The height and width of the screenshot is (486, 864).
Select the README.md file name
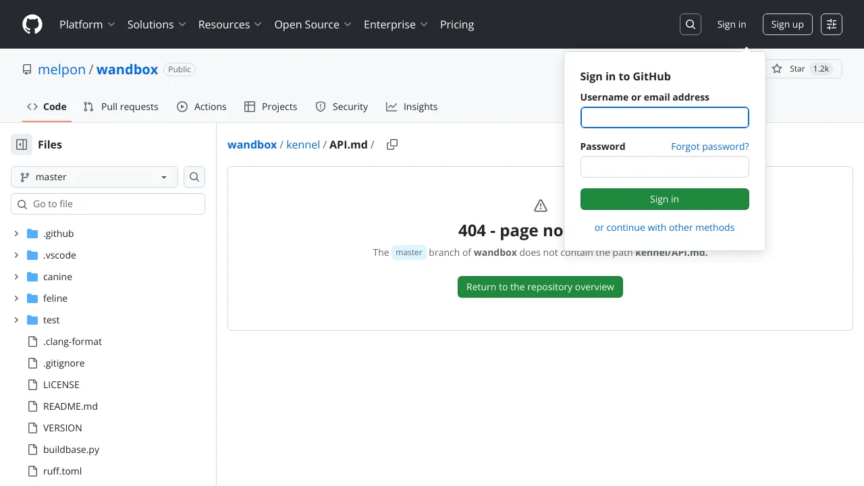pyautogui.click(x=70, y=406)
